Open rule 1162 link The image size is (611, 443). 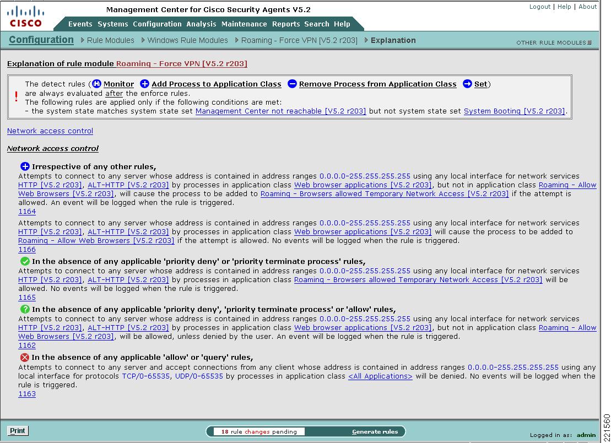[27, 345]
